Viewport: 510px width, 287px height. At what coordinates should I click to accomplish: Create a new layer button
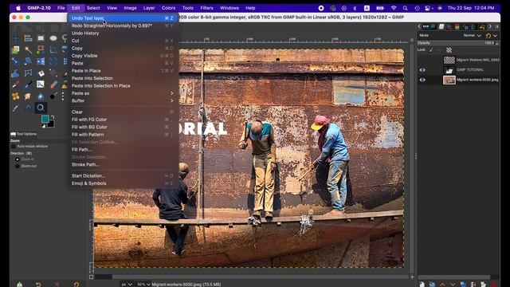[x=422, y=285]
